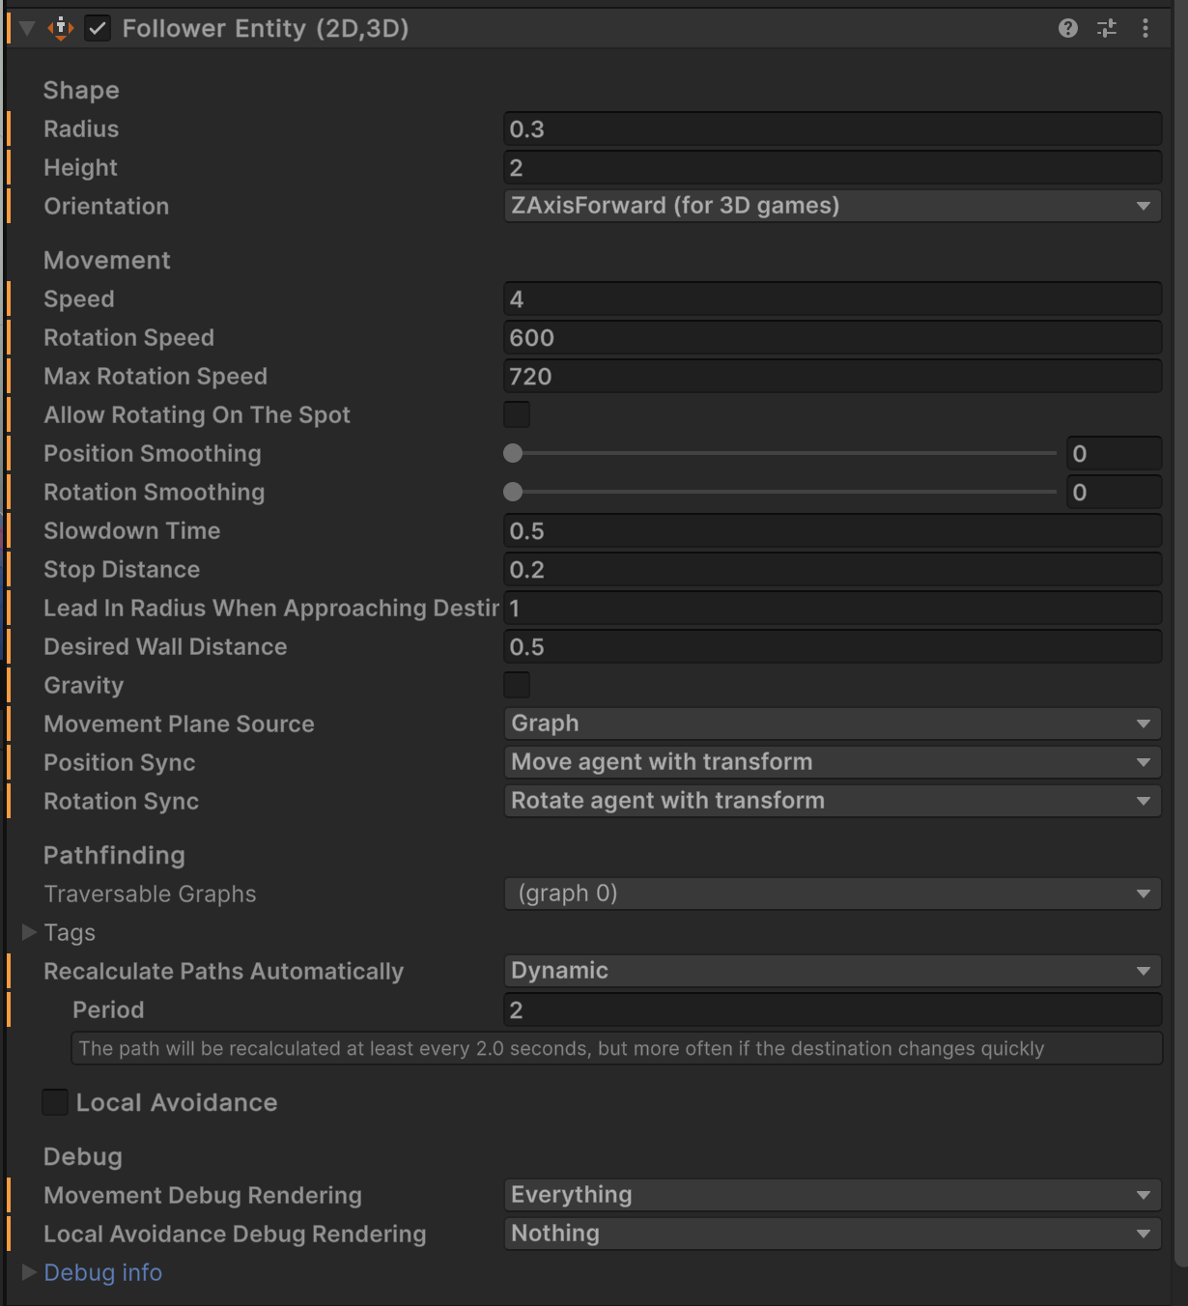Click the Radius input field
The width and height of the screenshot is (1188, 1306).
pyautogui.click(x=833, y=128)
